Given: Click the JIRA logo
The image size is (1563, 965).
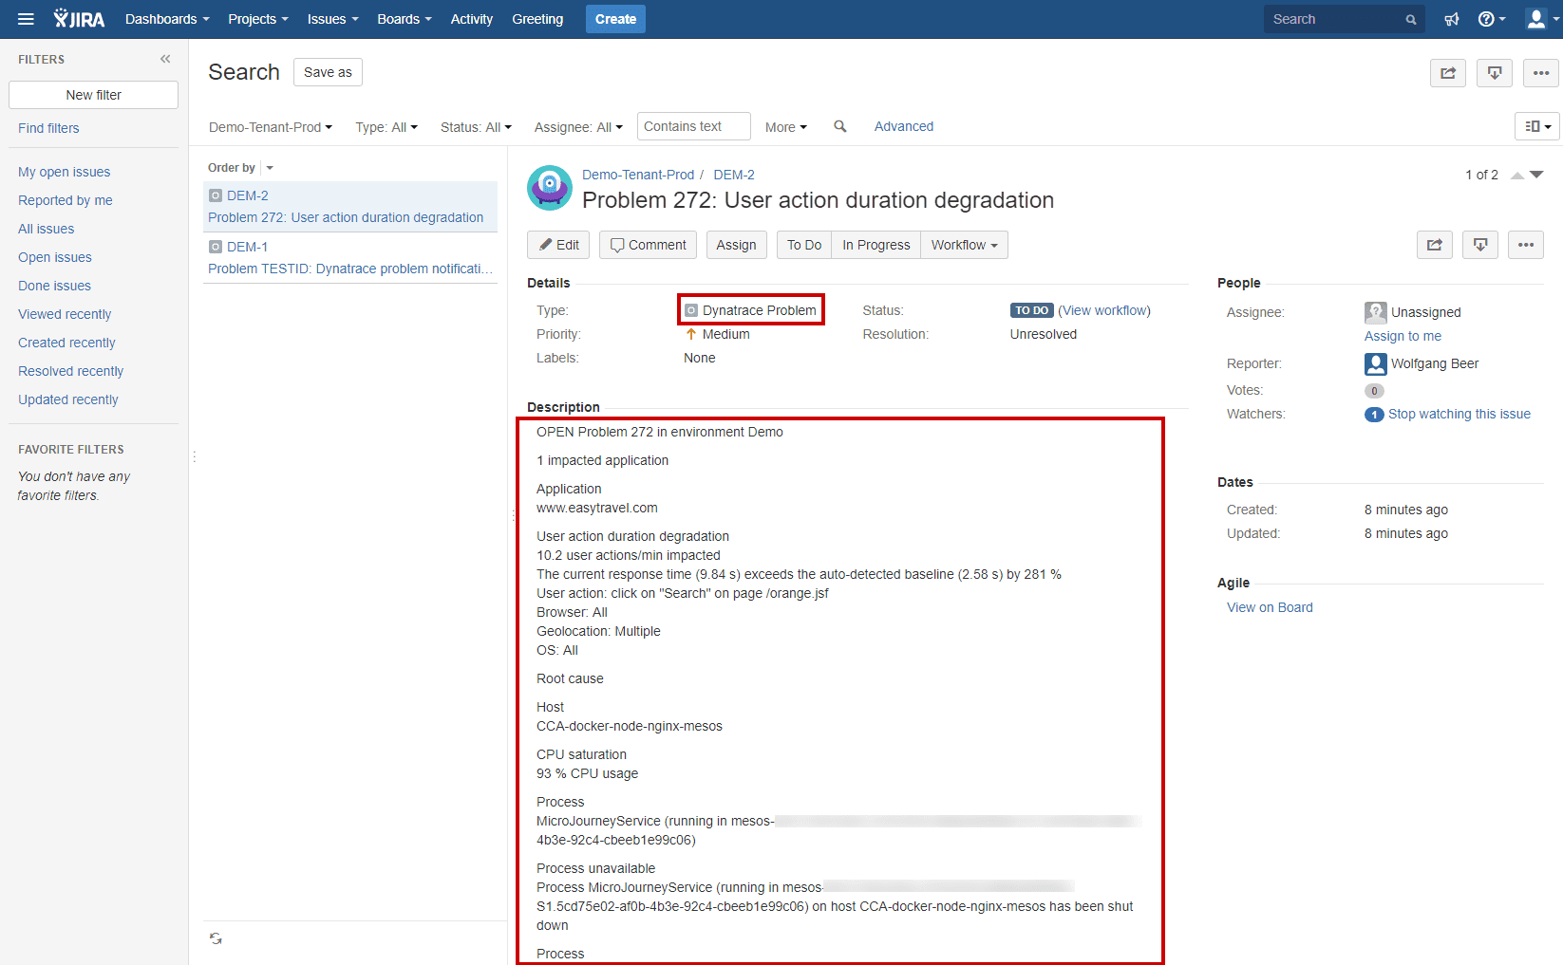Looking at the screenshot, I should point(79,19).
